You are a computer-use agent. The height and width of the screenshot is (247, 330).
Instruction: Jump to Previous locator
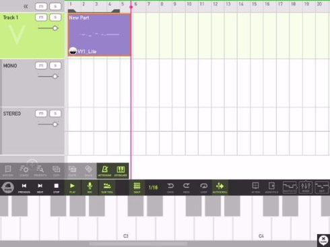coord(24,188)
